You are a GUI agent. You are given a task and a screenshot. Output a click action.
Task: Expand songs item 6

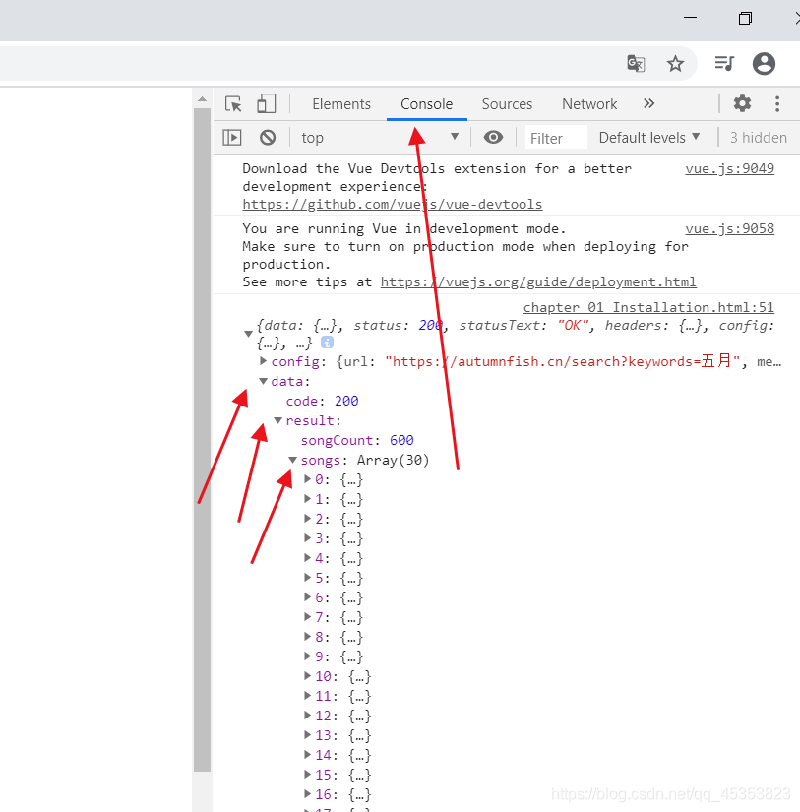[308, 597]
